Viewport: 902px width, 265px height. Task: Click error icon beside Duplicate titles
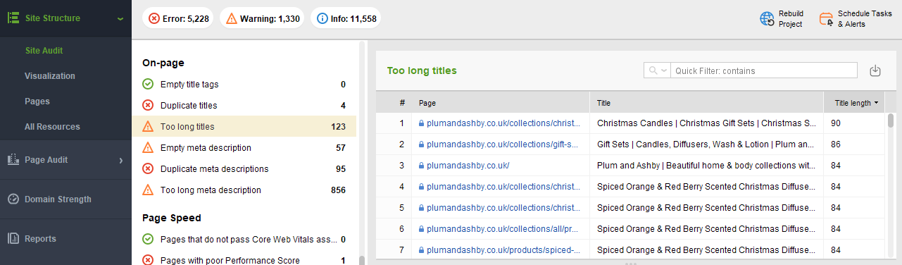pyautogui.click(x=148, y=106)
